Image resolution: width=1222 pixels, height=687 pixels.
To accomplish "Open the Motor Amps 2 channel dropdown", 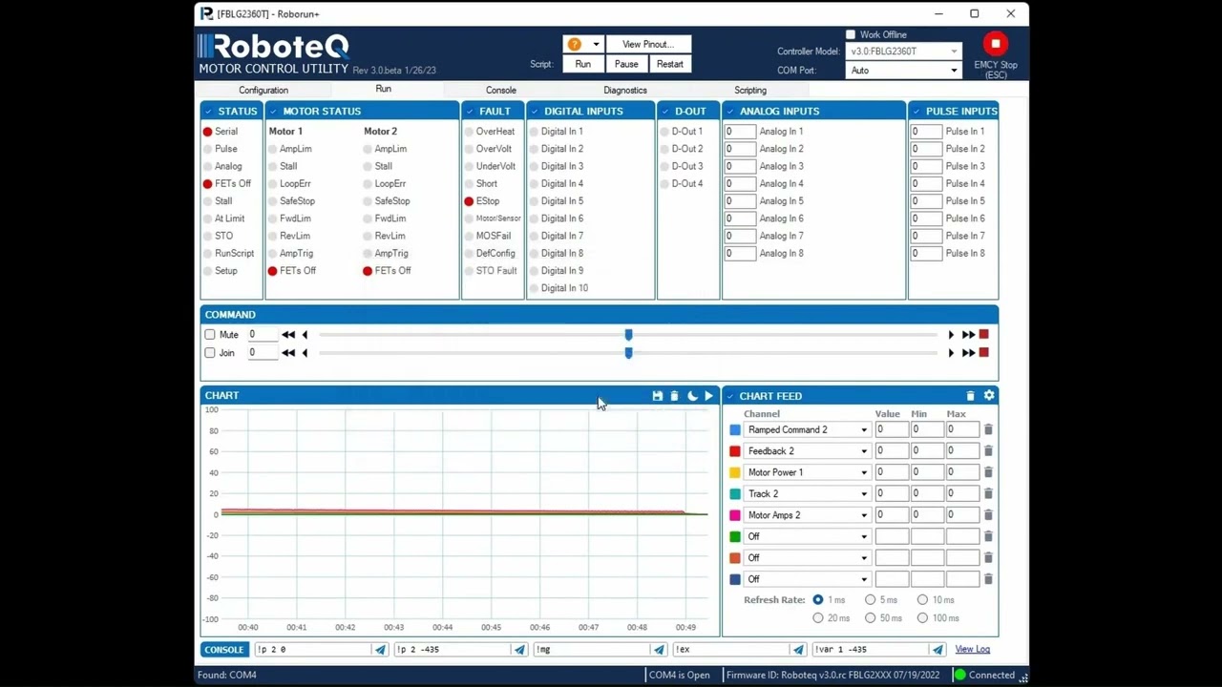I will pos(864,515).
